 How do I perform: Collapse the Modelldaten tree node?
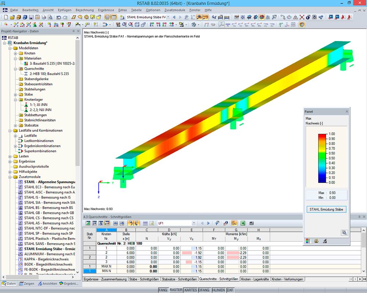(x=10, y=48)
